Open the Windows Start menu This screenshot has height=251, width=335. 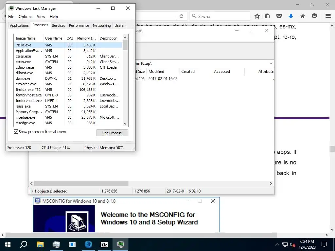[x=8, y=244]
